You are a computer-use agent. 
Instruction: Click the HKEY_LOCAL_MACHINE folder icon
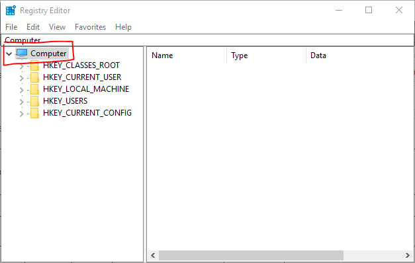pyautogui.click(x=34, y=89)
